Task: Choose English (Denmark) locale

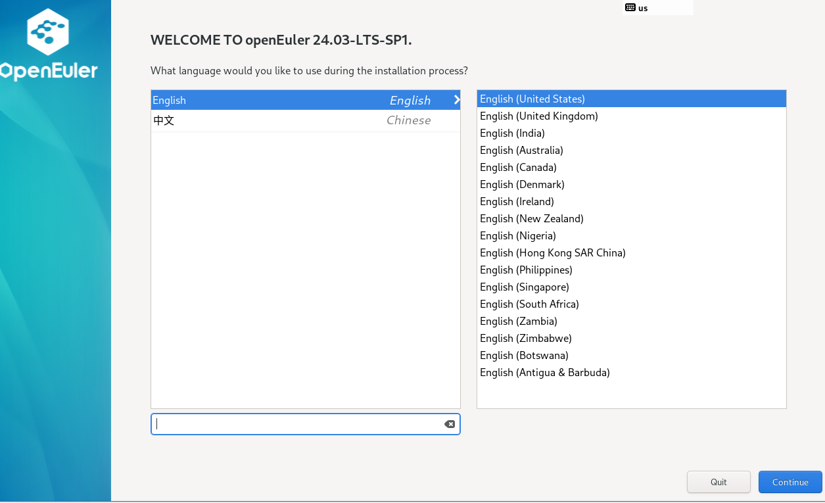Action: 631,184
